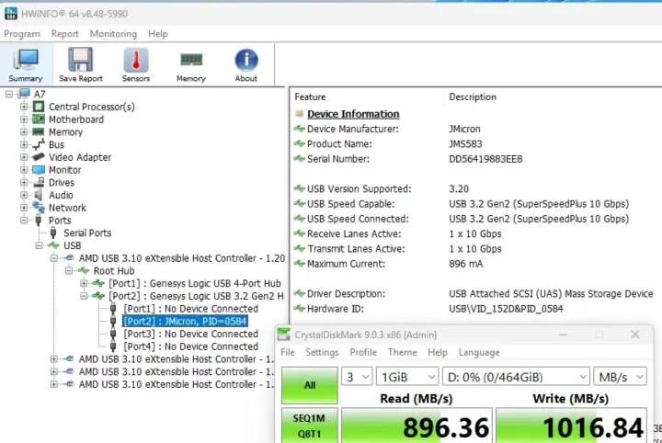
Task: Open the Report menu
Action: [64, 34]
